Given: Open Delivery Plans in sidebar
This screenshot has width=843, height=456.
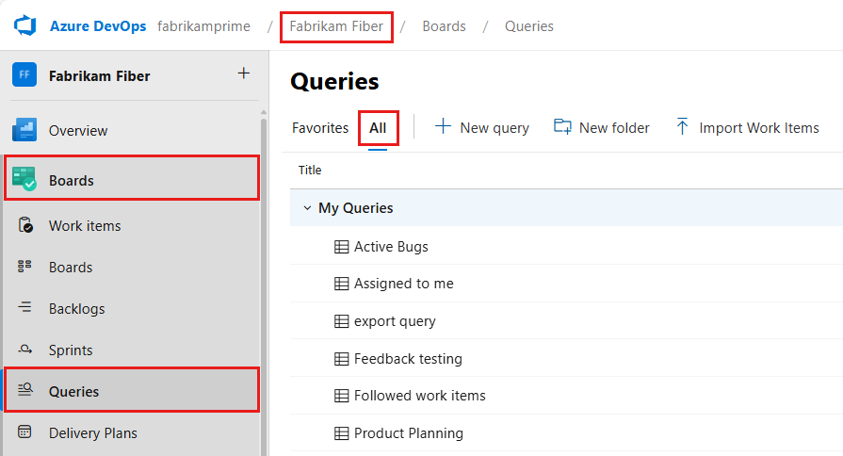Looking at the screenshot, I should (92, 433).
